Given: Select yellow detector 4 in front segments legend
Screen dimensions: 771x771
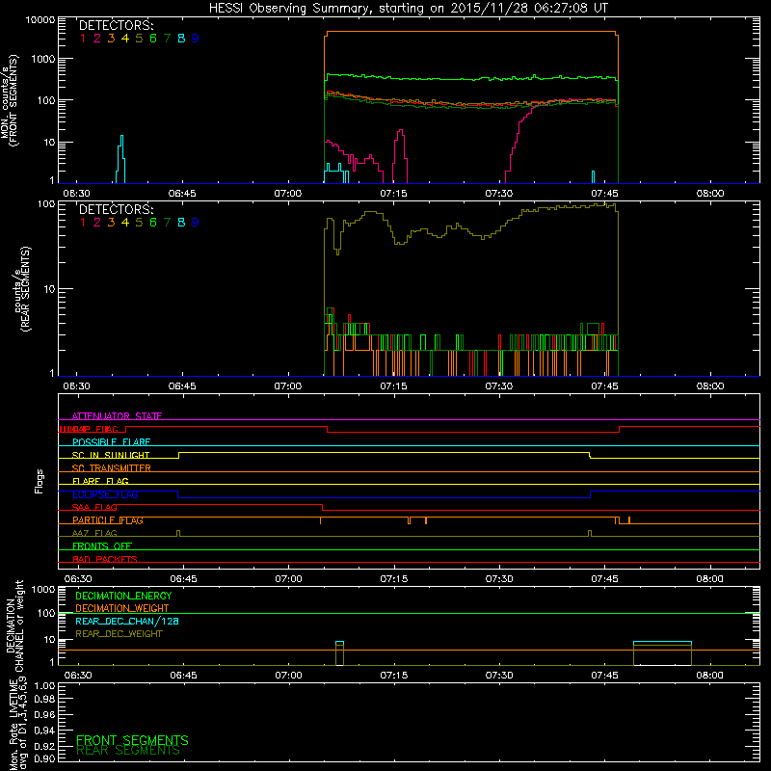Looking at the screenshot, I should [x=125, y=39].
